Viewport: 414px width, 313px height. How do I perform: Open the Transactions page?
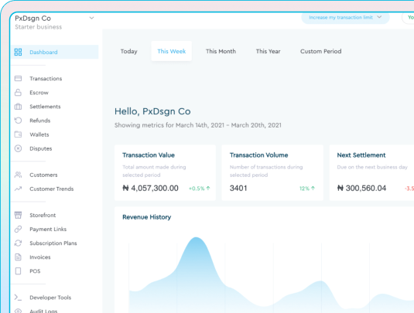click(x=46, y=79)
